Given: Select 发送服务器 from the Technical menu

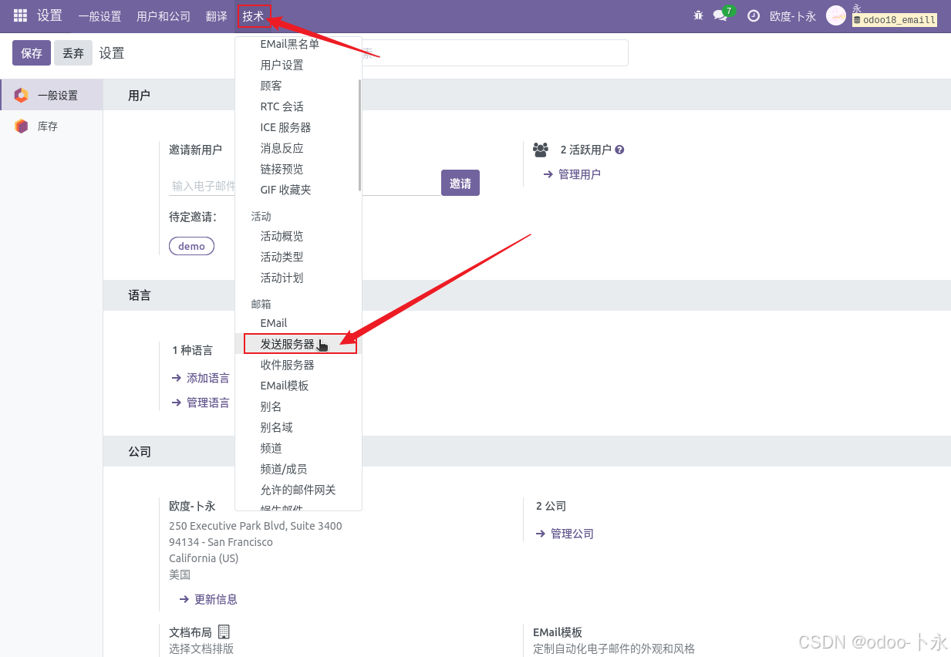Looking at the screenshot, I should (x=288, y=344).
